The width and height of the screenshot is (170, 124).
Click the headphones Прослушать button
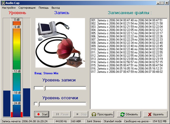tap(102, 114)
